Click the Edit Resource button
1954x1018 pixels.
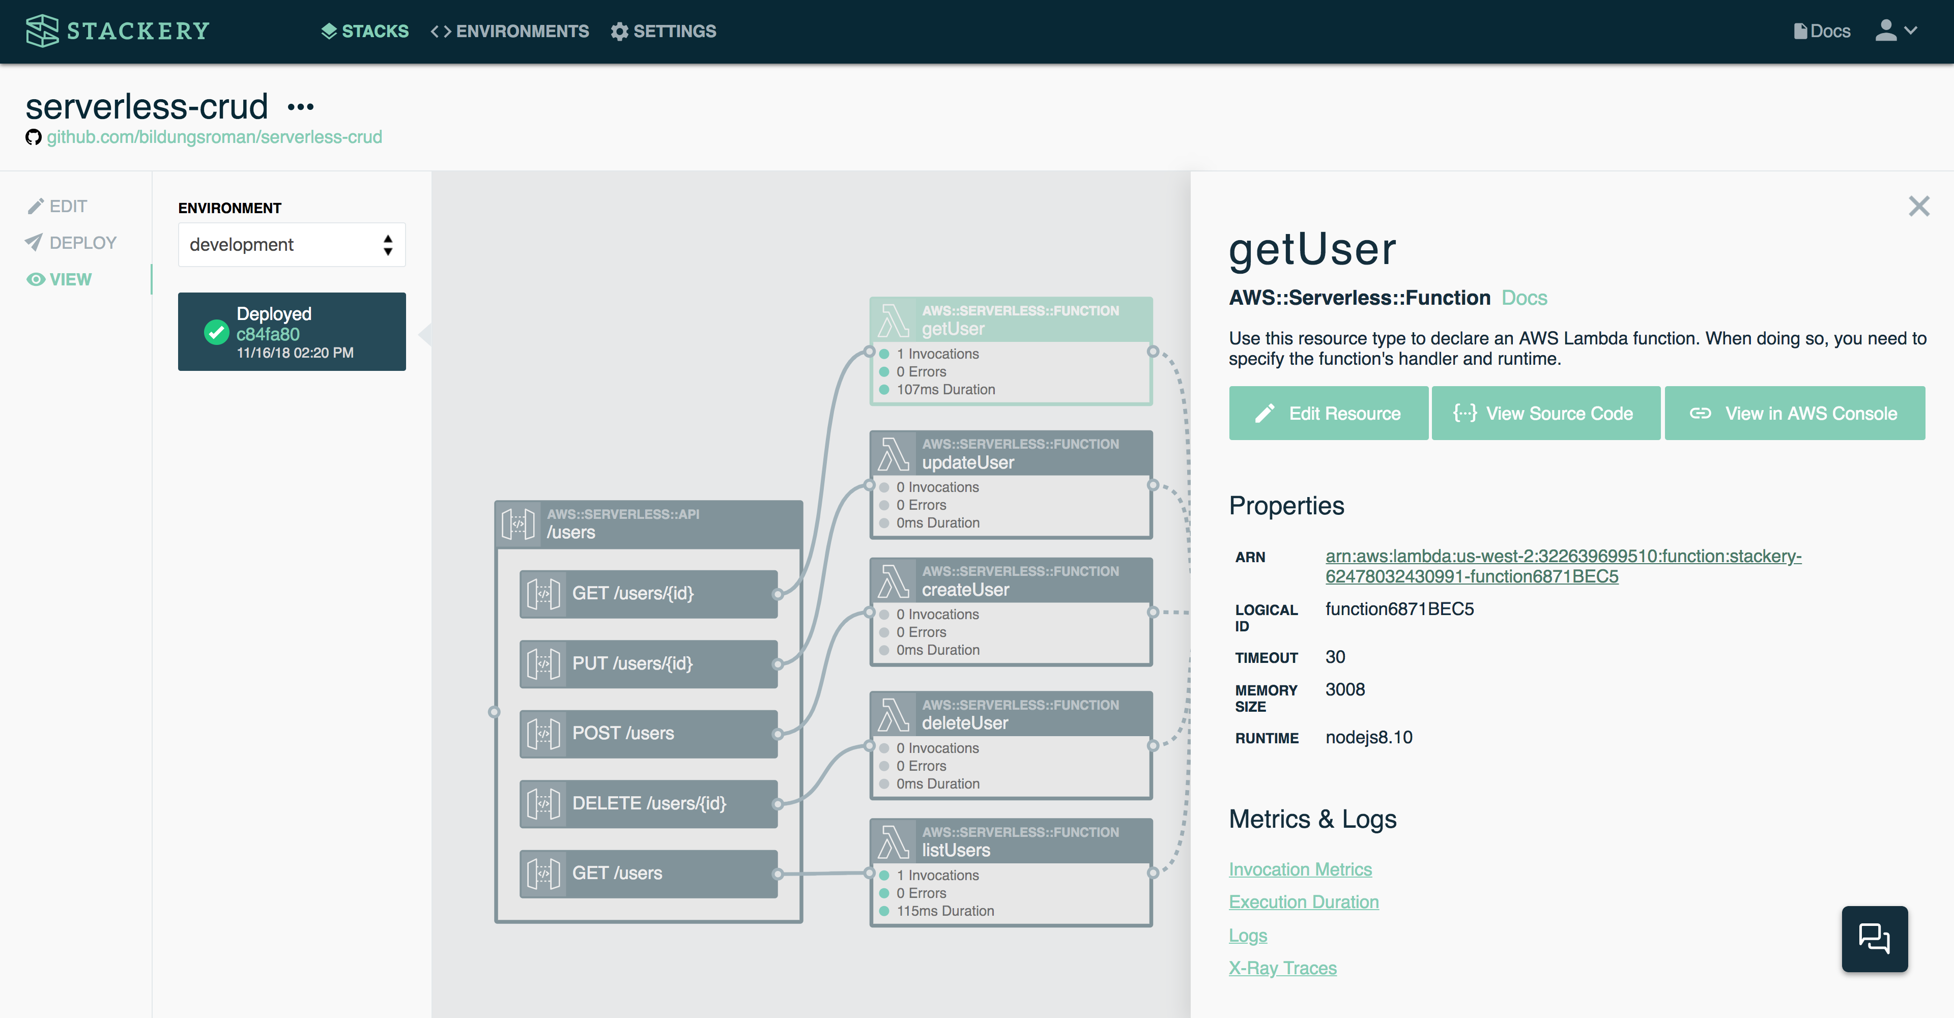[1328, 414]
